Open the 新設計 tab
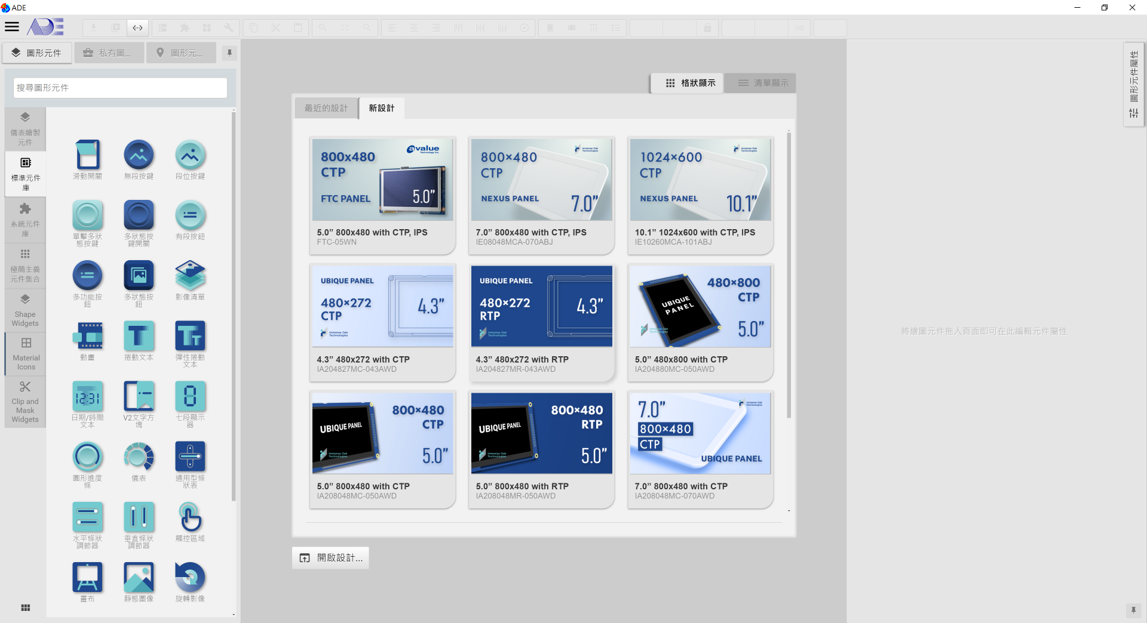 382,108
